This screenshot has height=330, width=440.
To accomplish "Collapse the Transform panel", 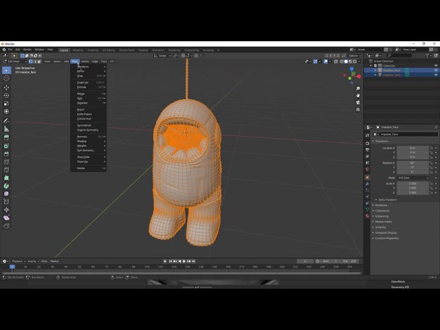I will pos(380,141).
